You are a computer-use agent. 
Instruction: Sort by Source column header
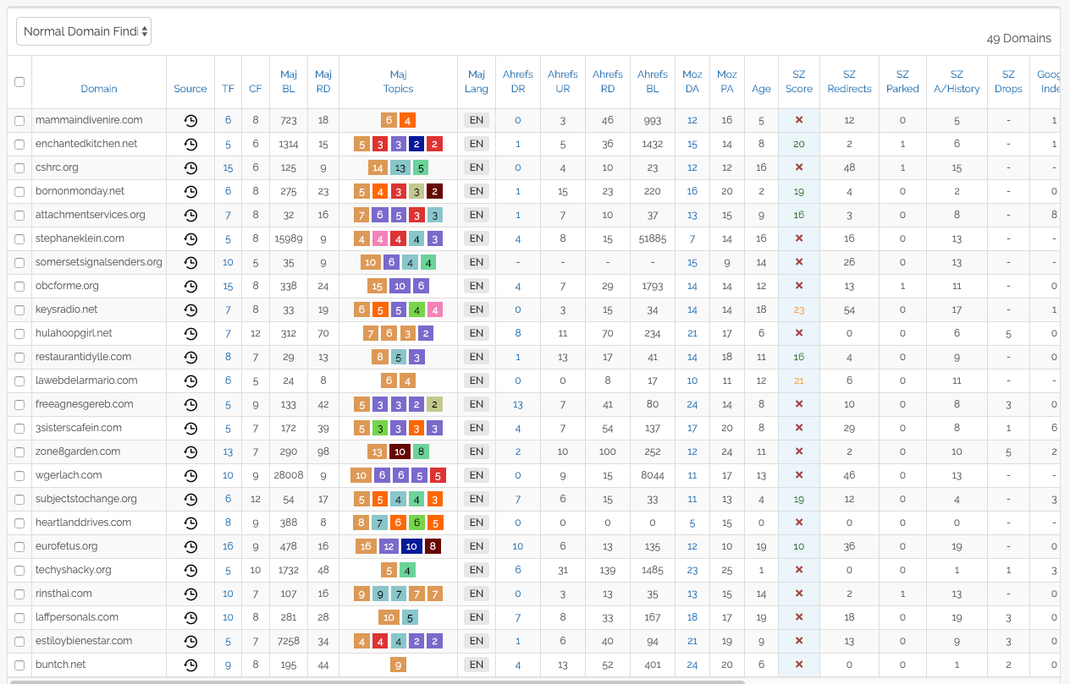pyautogui.click(x=190, y=89)
